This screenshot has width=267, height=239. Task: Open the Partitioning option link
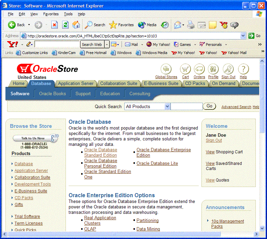coord(147,220)
